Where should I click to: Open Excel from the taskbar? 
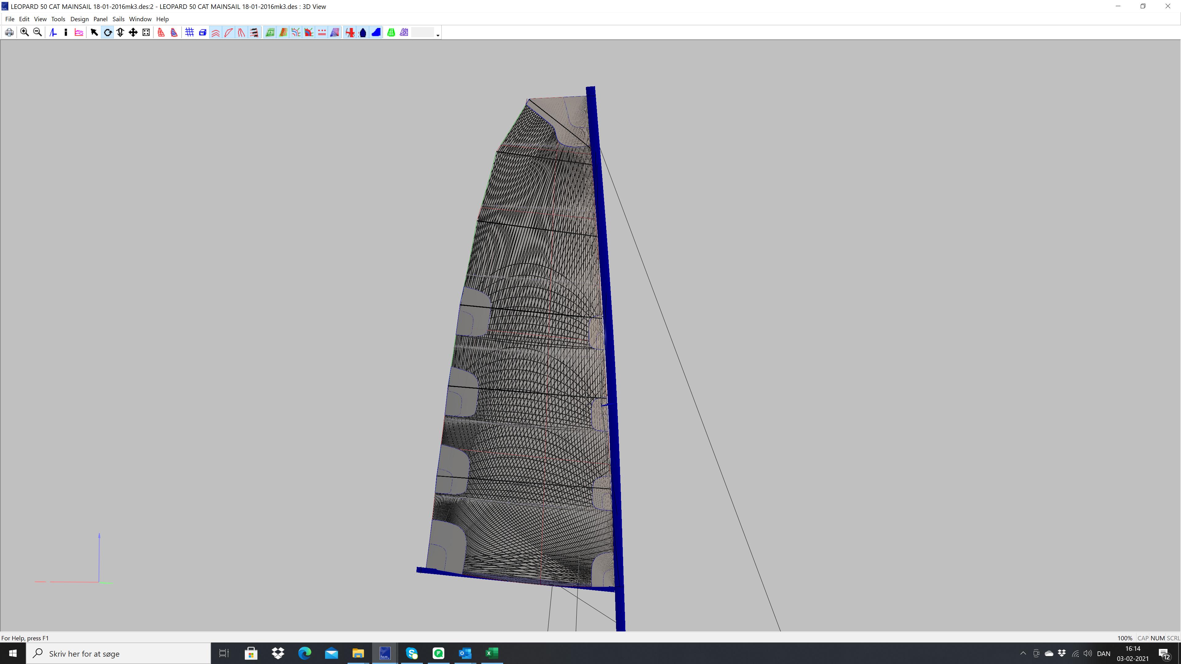tap(491, 653)
